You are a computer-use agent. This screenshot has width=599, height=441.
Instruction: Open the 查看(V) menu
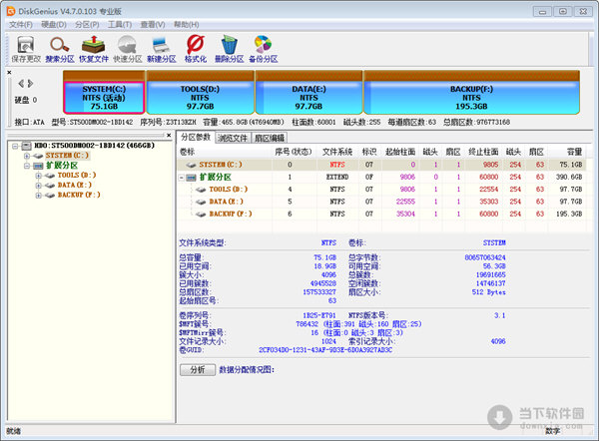tap(153, 24)
